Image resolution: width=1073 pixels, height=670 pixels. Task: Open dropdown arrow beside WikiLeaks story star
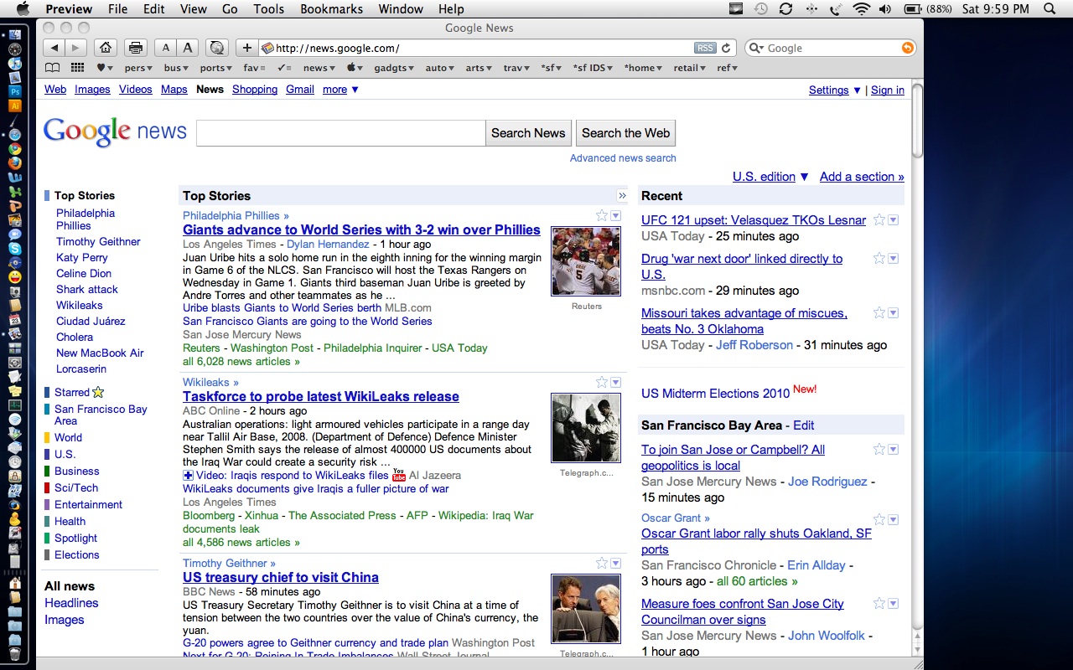coord(616,382)
